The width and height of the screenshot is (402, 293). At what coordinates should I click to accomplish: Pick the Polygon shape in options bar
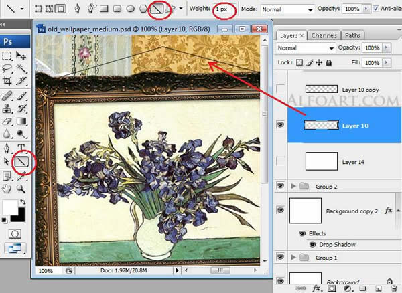[143, 9]
